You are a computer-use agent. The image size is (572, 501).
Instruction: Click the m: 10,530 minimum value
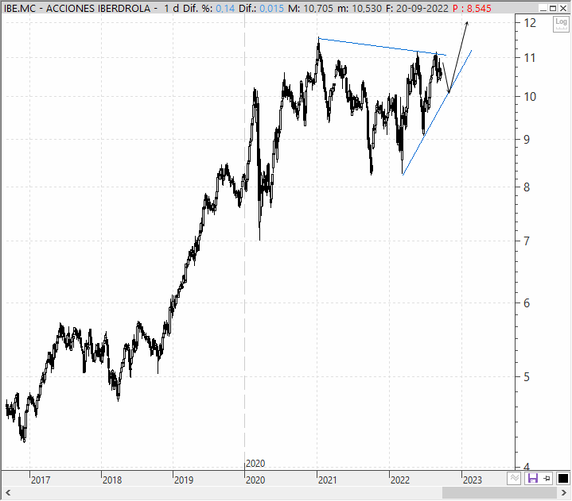click(x=360, y=9)
